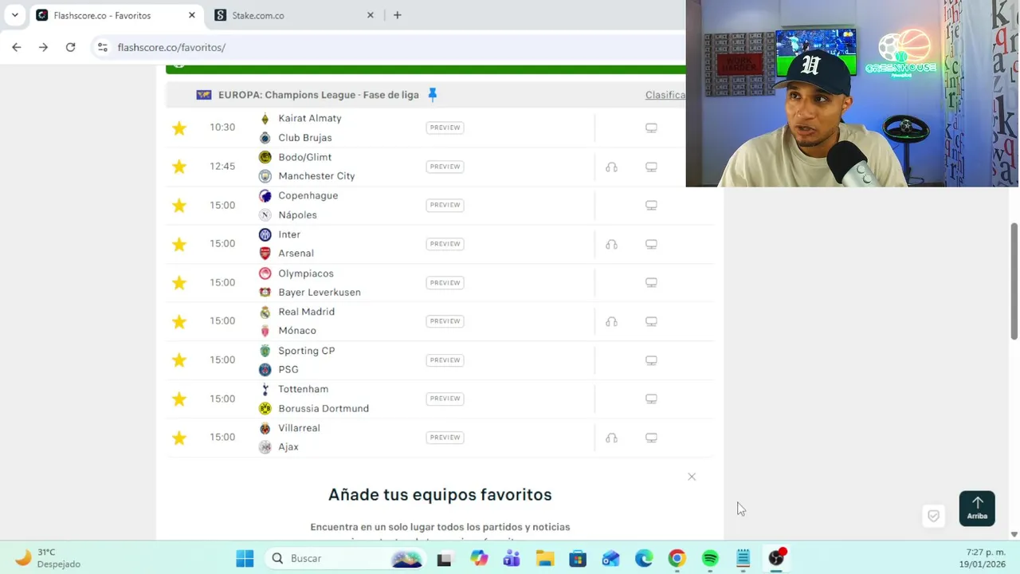
Task: Close the Añade tus equipos favoritos banner
Action: point(692,477)
